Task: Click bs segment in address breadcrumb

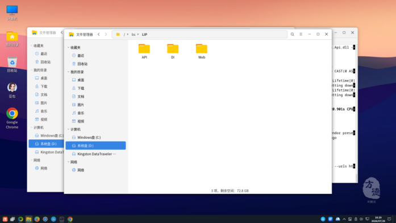Action: 134,35
